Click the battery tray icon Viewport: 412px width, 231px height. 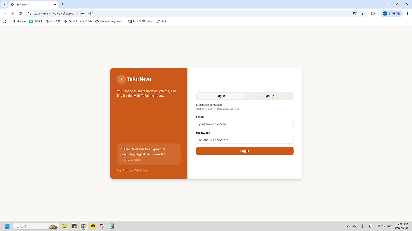tap(389, 226)
